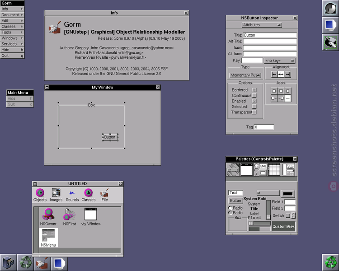Click the popup button in Controls palette

[268, 193]
